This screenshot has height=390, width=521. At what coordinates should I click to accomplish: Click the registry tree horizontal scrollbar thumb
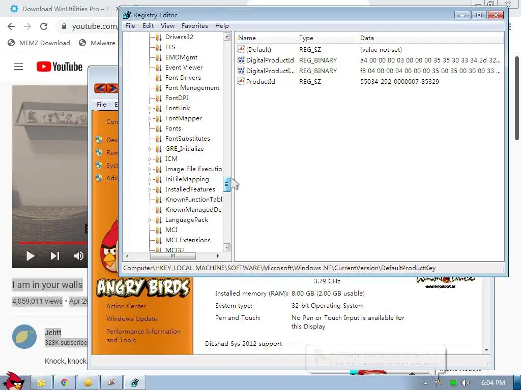pyautogui.click(x=173, y=256)
